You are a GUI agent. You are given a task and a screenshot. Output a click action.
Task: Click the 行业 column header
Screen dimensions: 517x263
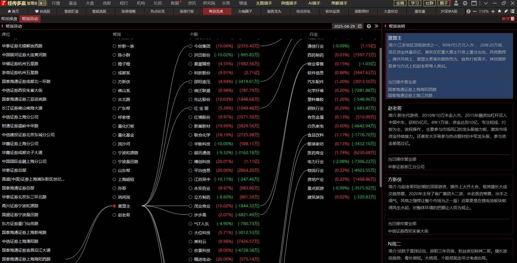point(314,34)
